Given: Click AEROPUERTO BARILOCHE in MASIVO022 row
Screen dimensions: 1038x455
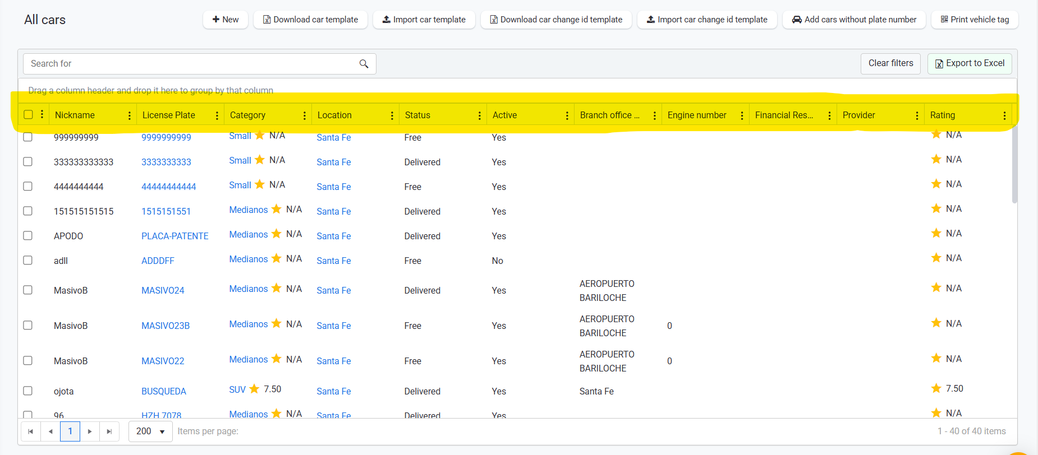Looking at the screenshot, I should [x=607, y=361].
